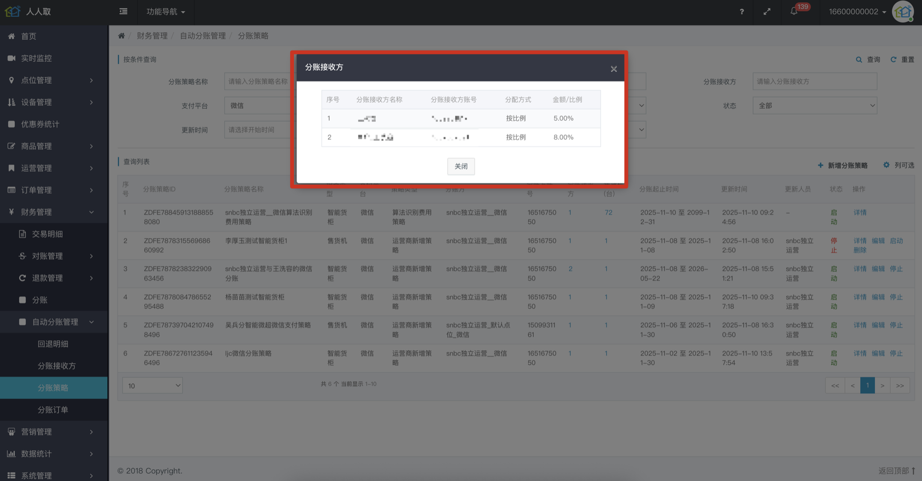This screenshot has width=922, height=481.
Task: Open 实时监控 from the sidebar
Action: [36, 58]
